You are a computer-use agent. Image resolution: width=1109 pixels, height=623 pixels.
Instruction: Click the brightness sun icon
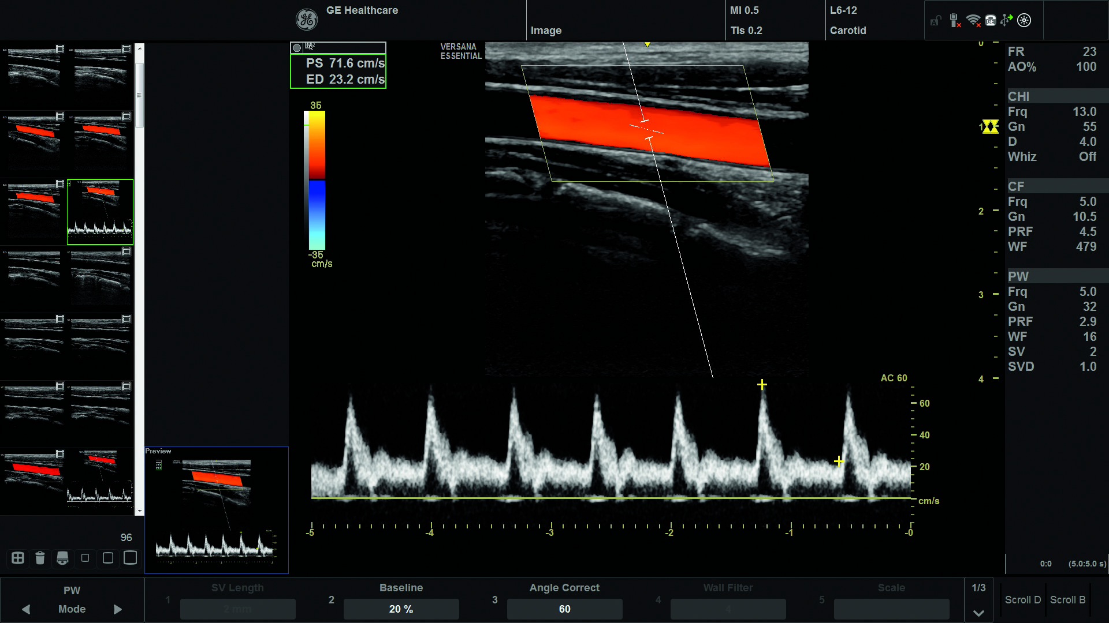click(x=1024, y=21)
